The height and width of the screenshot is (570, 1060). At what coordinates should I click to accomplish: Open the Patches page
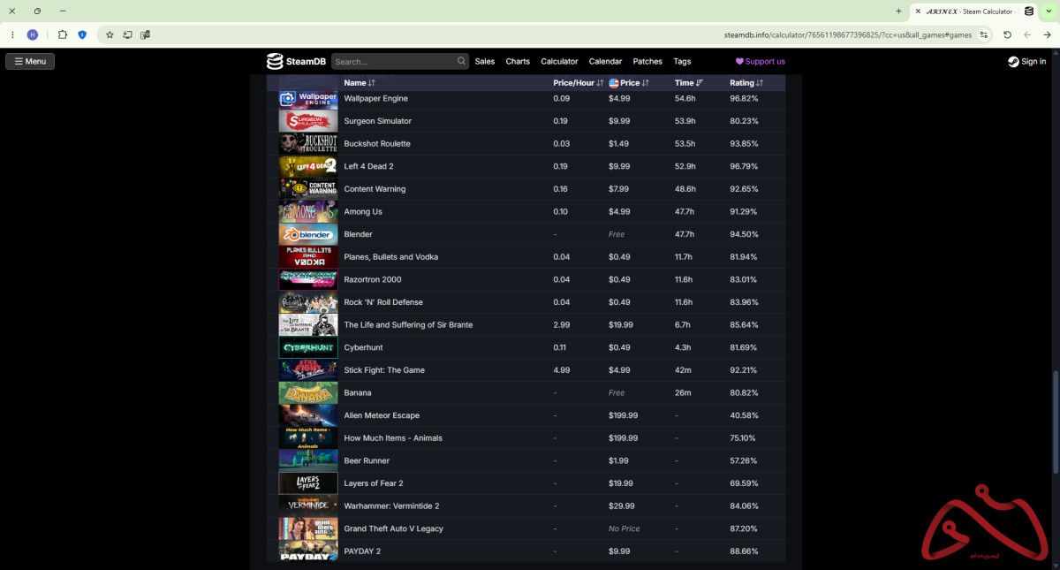647,62
